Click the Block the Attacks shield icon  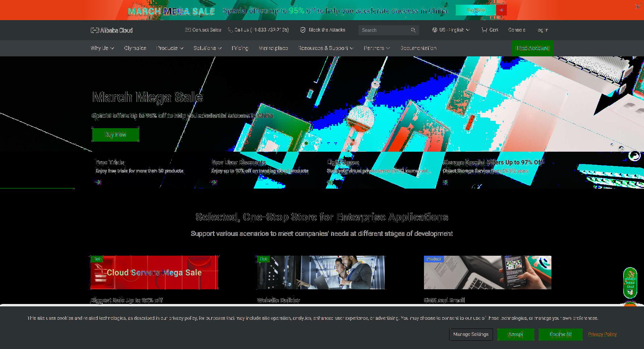[x=303, y=30]
